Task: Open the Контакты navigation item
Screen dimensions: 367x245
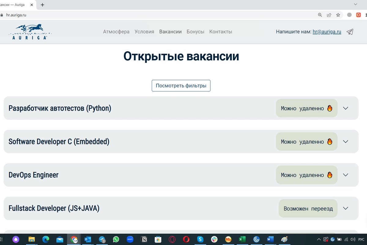Action: click(x=221, y=32)
